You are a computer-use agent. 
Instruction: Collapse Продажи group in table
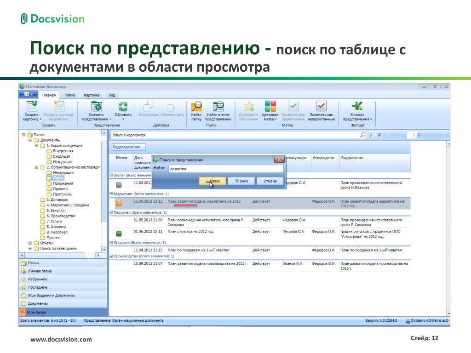[111, 243]
